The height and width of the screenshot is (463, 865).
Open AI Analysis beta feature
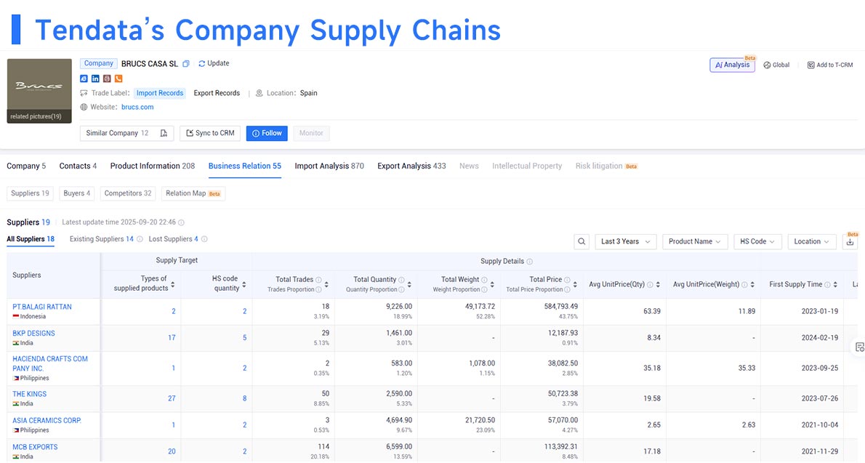coord(732,65)
